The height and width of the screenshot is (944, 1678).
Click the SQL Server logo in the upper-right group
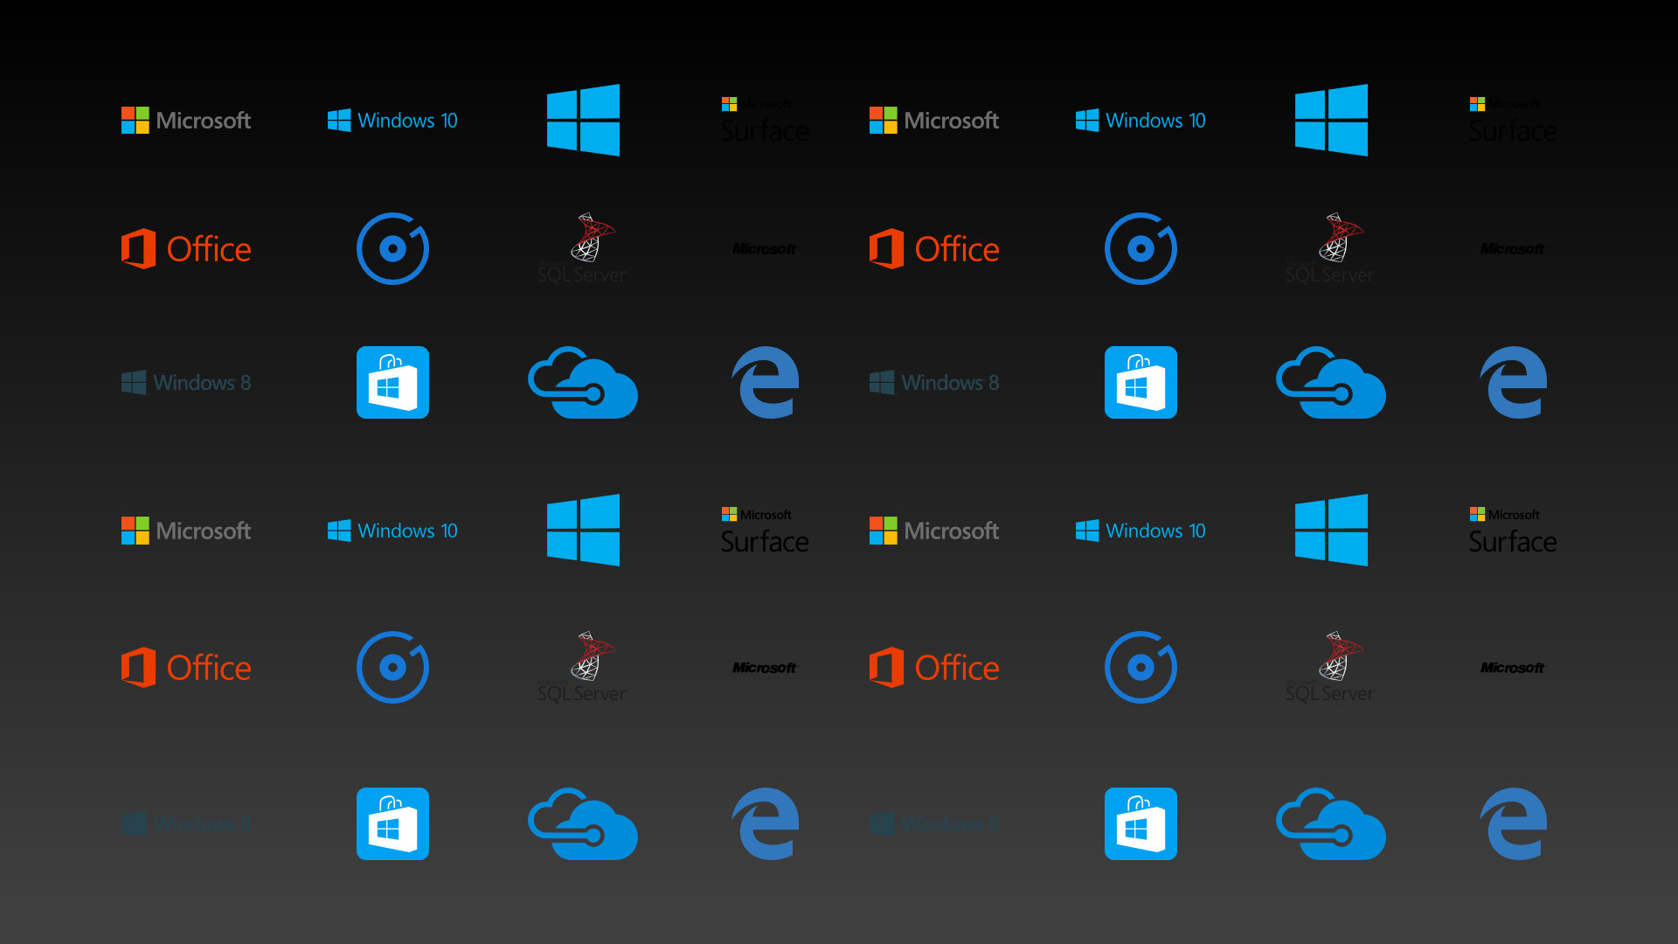point(1330,249)
